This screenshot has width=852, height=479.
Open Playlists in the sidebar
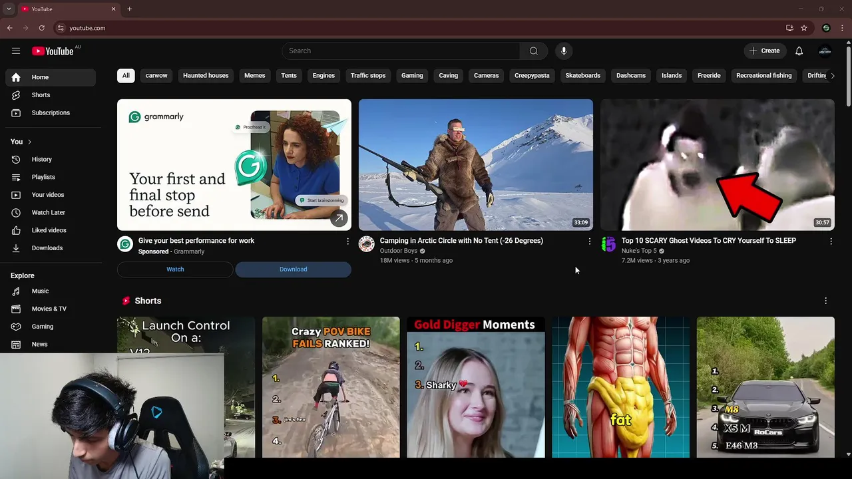51,177
